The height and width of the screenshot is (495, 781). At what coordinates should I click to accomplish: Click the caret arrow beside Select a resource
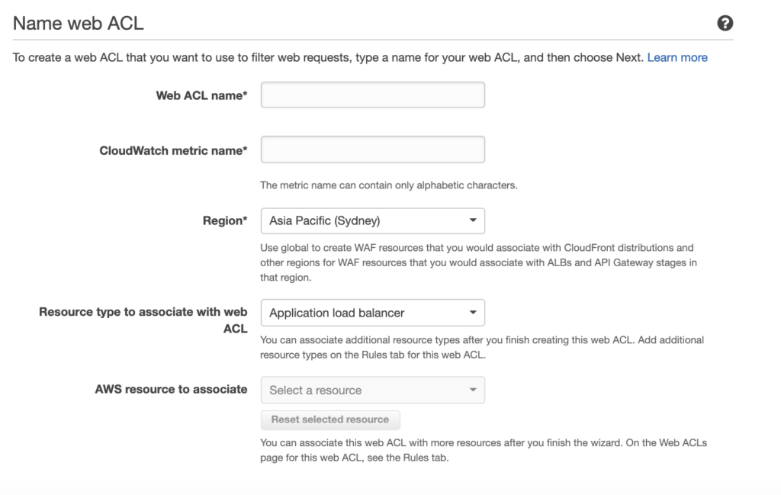pyautogui.click(x=473, y=391)
